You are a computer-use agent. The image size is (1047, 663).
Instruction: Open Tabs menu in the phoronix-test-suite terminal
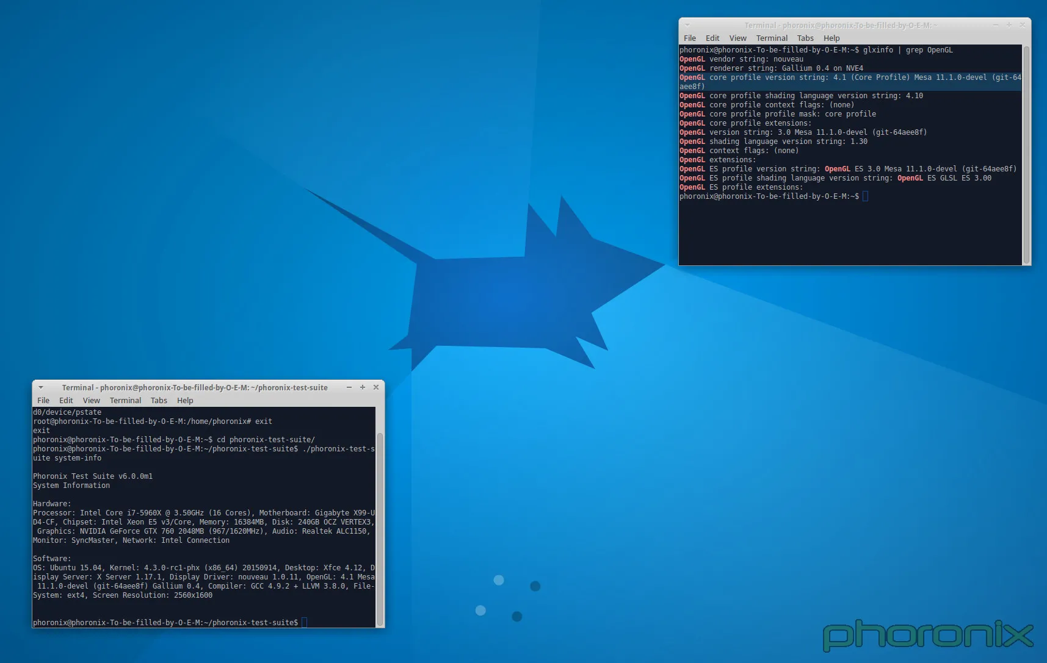coord(159,401)
